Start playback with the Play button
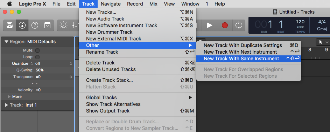This screenshot has width=330, height=132. click(210, 25)
